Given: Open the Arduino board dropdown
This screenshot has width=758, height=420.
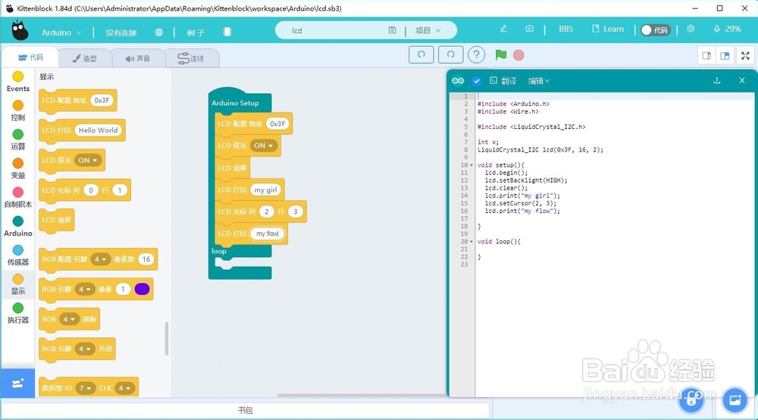Looking at the screenshot, I should 61,33.
